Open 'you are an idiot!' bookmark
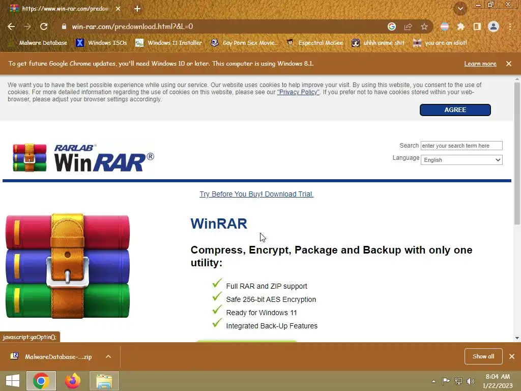This screenshot has height=391, width=521. [440, 43]
